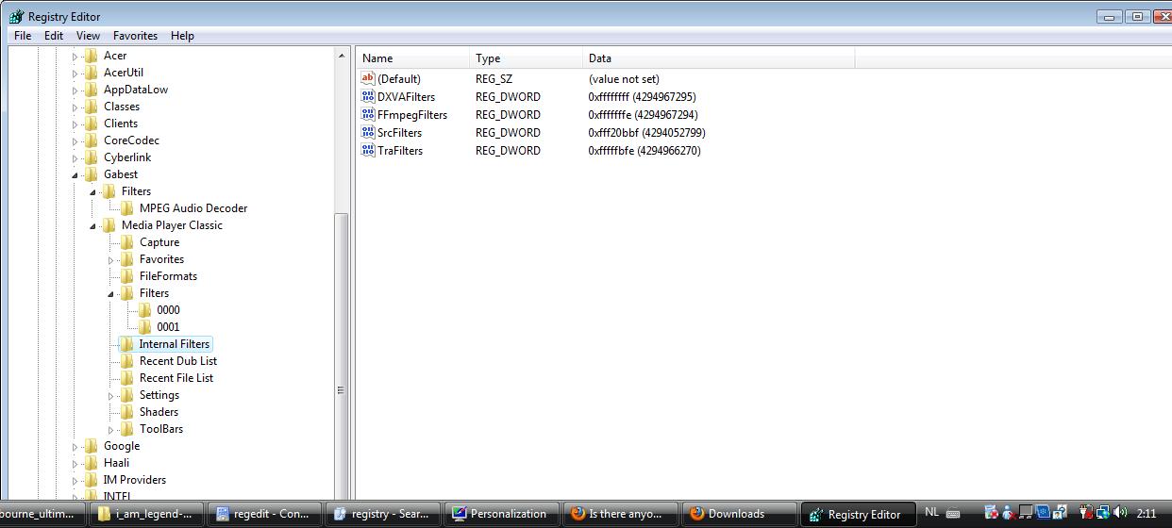
Task: Collapse the Media Player Classic key
Action: [93, 226]
